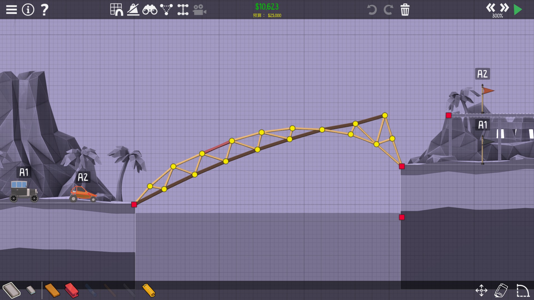Viewport: 534px width, 300px height.
Task: Increase simulation speed with right arrows
Action: 504,8
